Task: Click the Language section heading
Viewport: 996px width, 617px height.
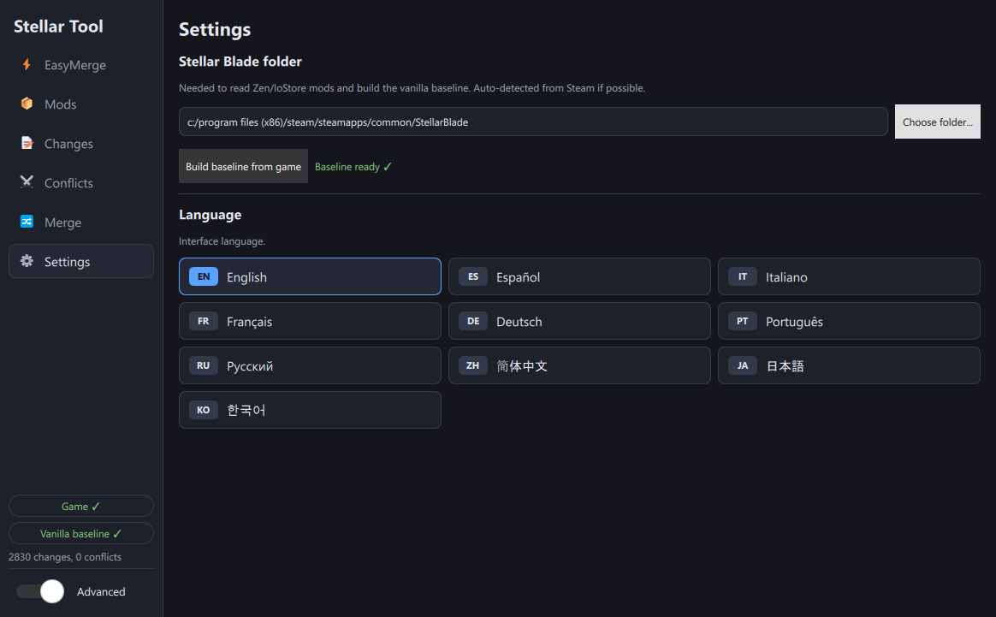Action: coord(210,215)
